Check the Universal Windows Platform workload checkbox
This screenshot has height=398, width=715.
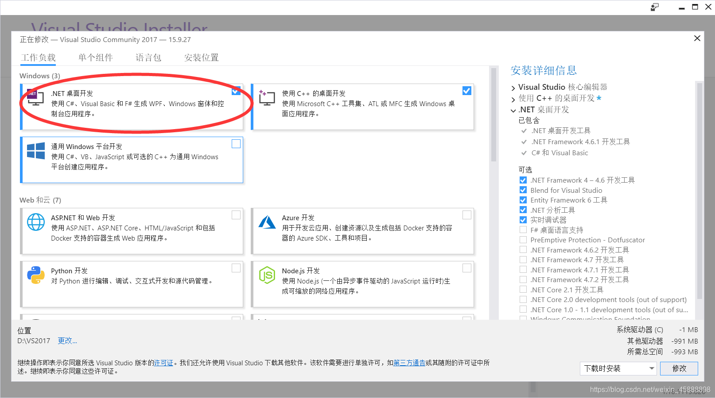point(236,144)
